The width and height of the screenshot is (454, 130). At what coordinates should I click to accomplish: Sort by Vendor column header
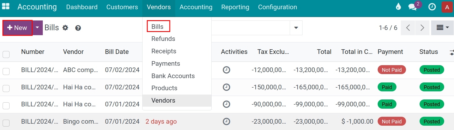pyautogui.click(x=73, y=52)
